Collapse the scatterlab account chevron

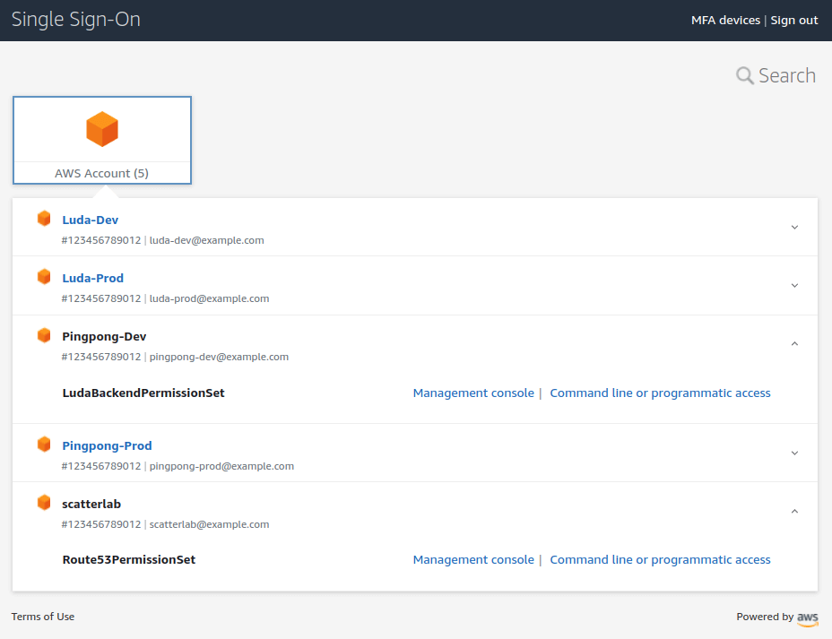[x=794, y=512]
